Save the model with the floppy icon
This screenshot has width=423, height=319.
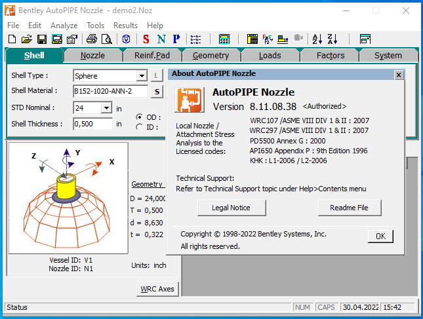pos(42,39)
